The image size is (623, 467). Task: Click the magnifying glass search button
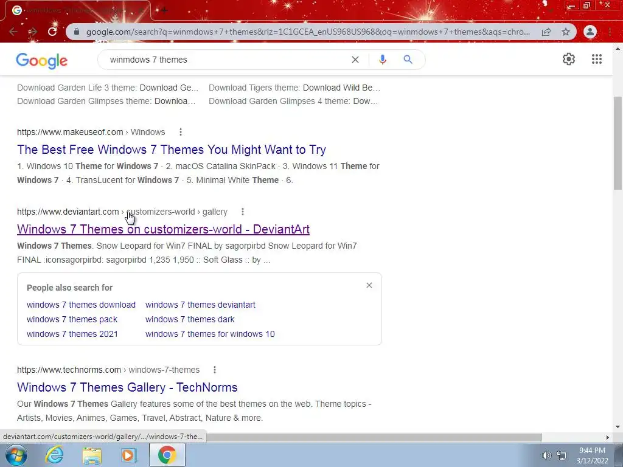408,60
